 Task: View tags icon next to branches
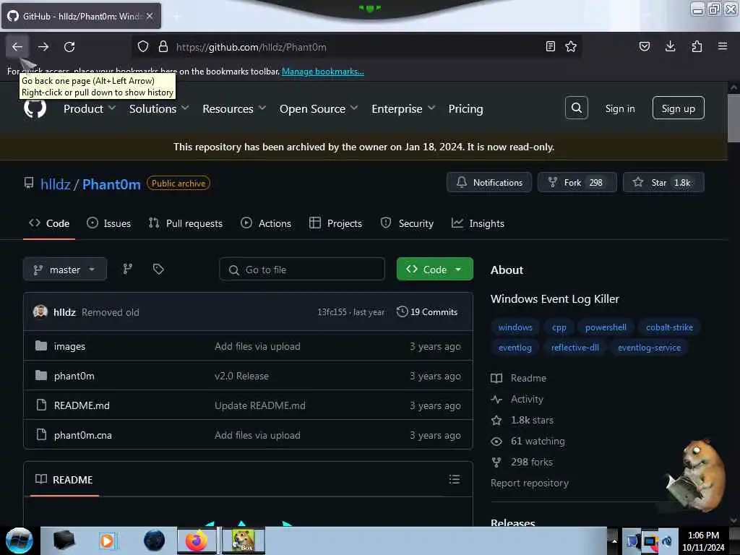pos(158,270)
